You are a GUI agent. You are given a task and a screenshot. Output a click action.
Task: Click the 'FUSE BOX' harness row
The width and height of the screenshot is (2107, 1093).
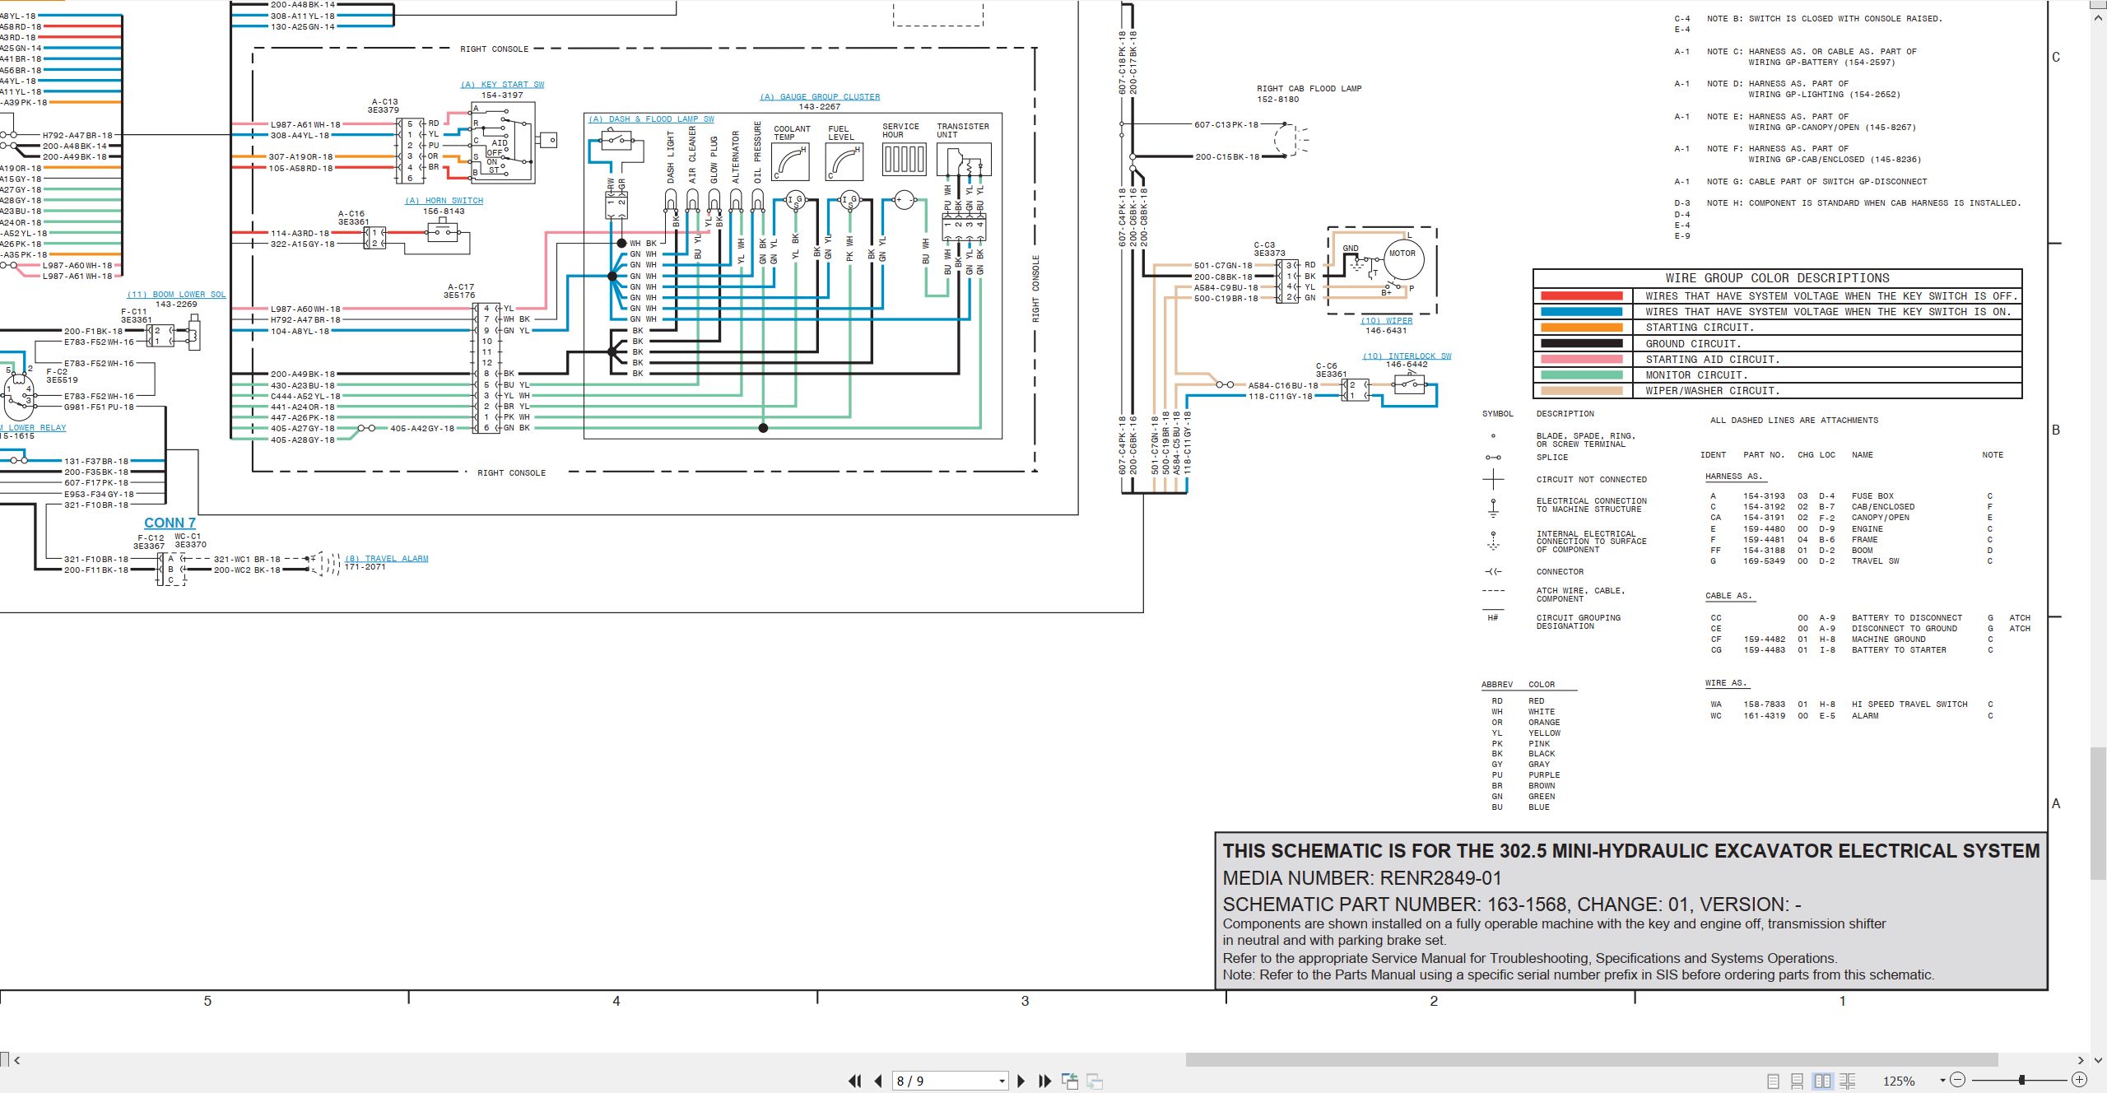[1851, 496]
